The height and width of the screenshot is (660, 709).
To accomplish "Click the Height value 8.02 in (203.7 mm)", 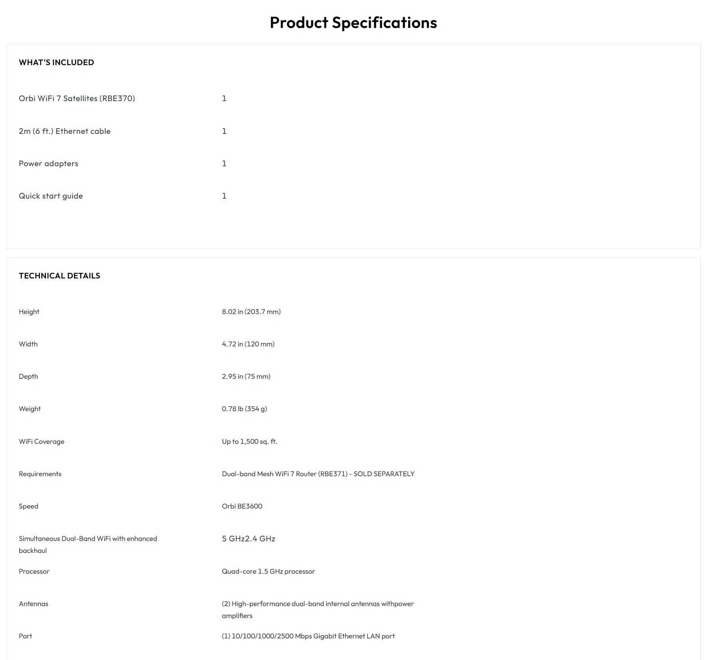I will [251, 312].
